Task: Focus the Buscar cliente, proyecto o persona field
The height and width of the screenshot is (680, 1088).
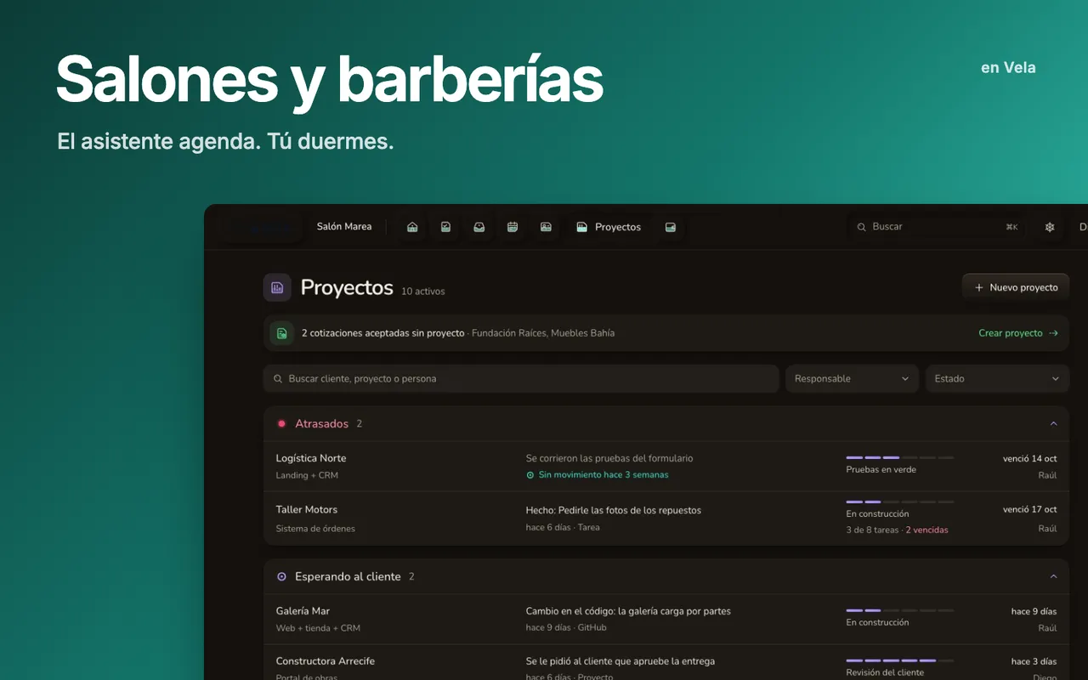Action: tap(521, 379)
